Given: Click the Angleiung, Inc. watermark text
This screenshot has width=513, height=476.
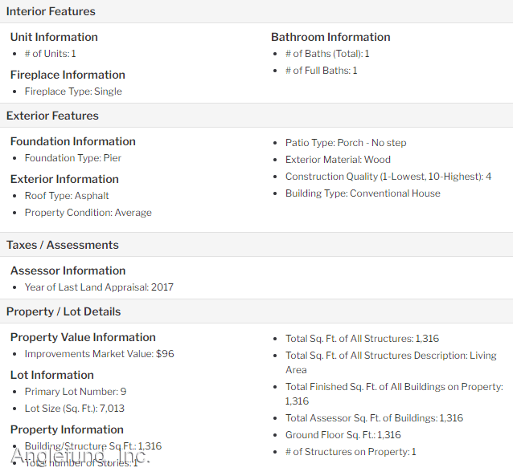Looking at the screenshot, I should click(80, 455).
